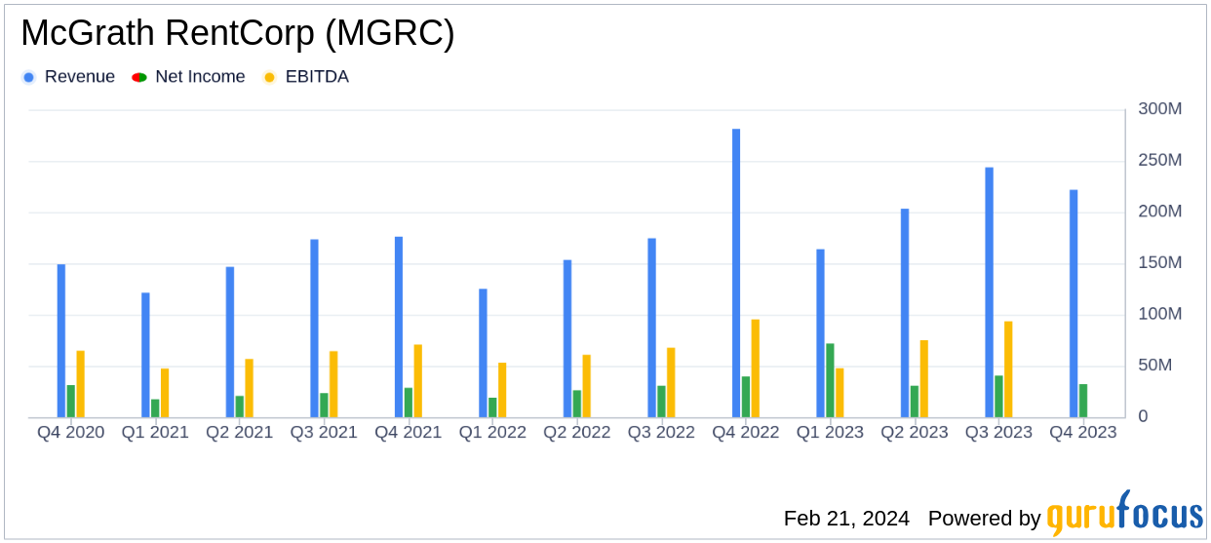Click the 250M y-axis value
The height and width of the screenshot is (543, 1211).
(x=1160, y=160)
